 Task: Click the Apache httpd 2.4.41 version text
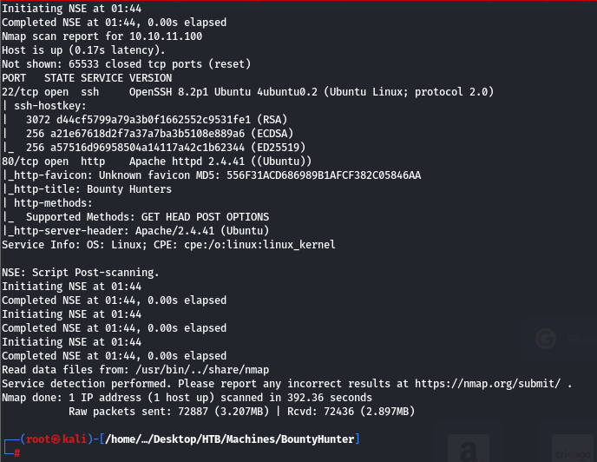[187, 162]
